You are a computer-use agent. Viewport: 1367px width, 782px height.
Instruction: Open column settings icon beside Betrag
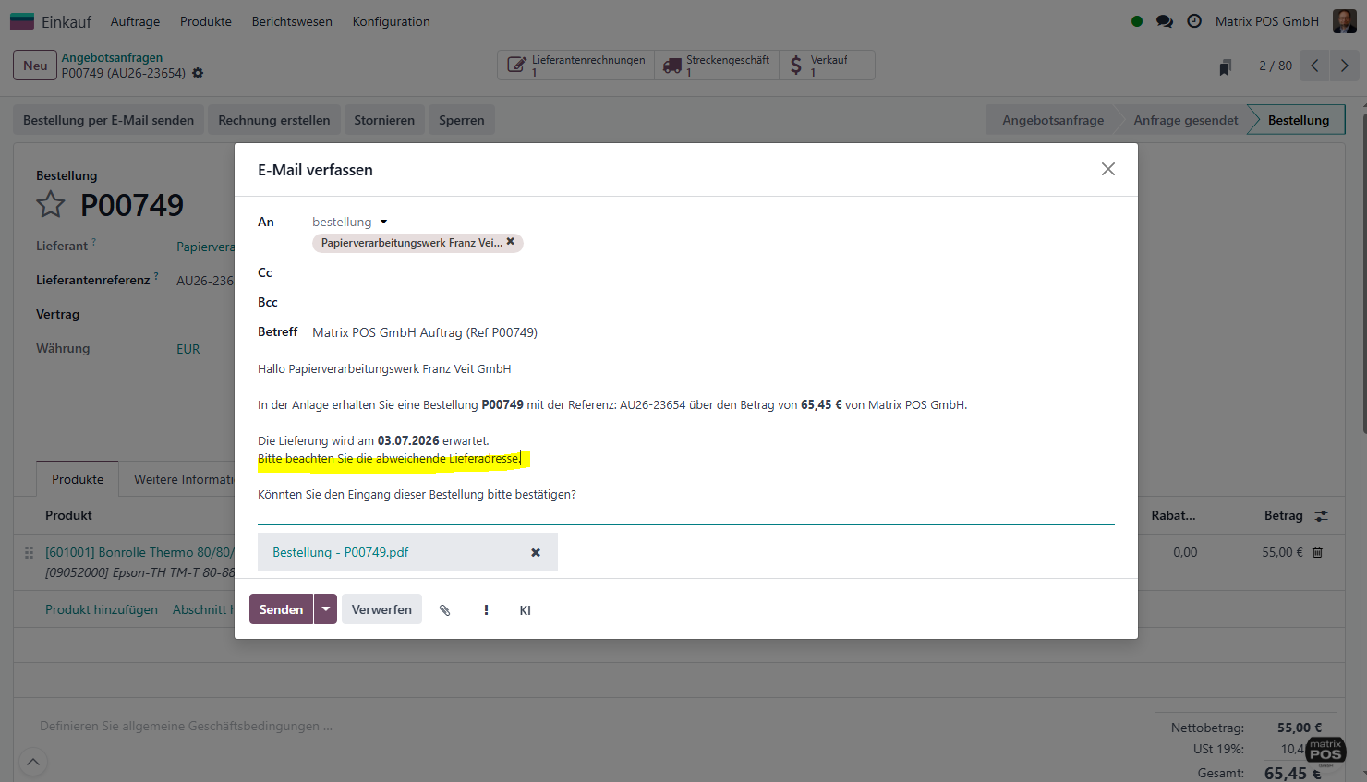1322,516
